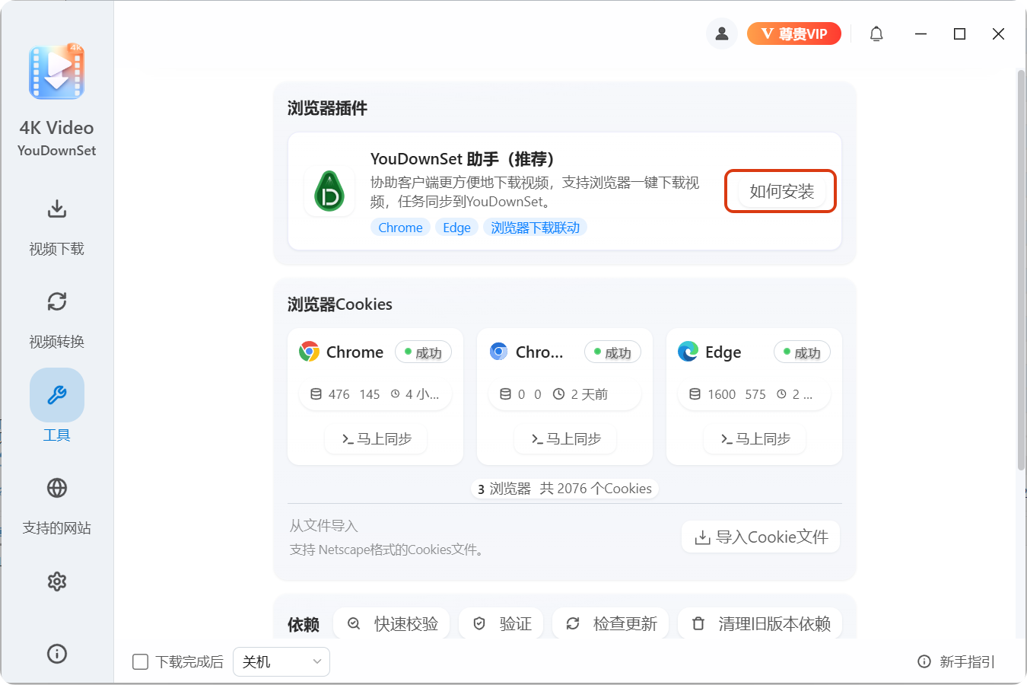Select the 视频下载 sidebar icon
This screenshot has height=685, width=1027.
[x=56, y=226]
